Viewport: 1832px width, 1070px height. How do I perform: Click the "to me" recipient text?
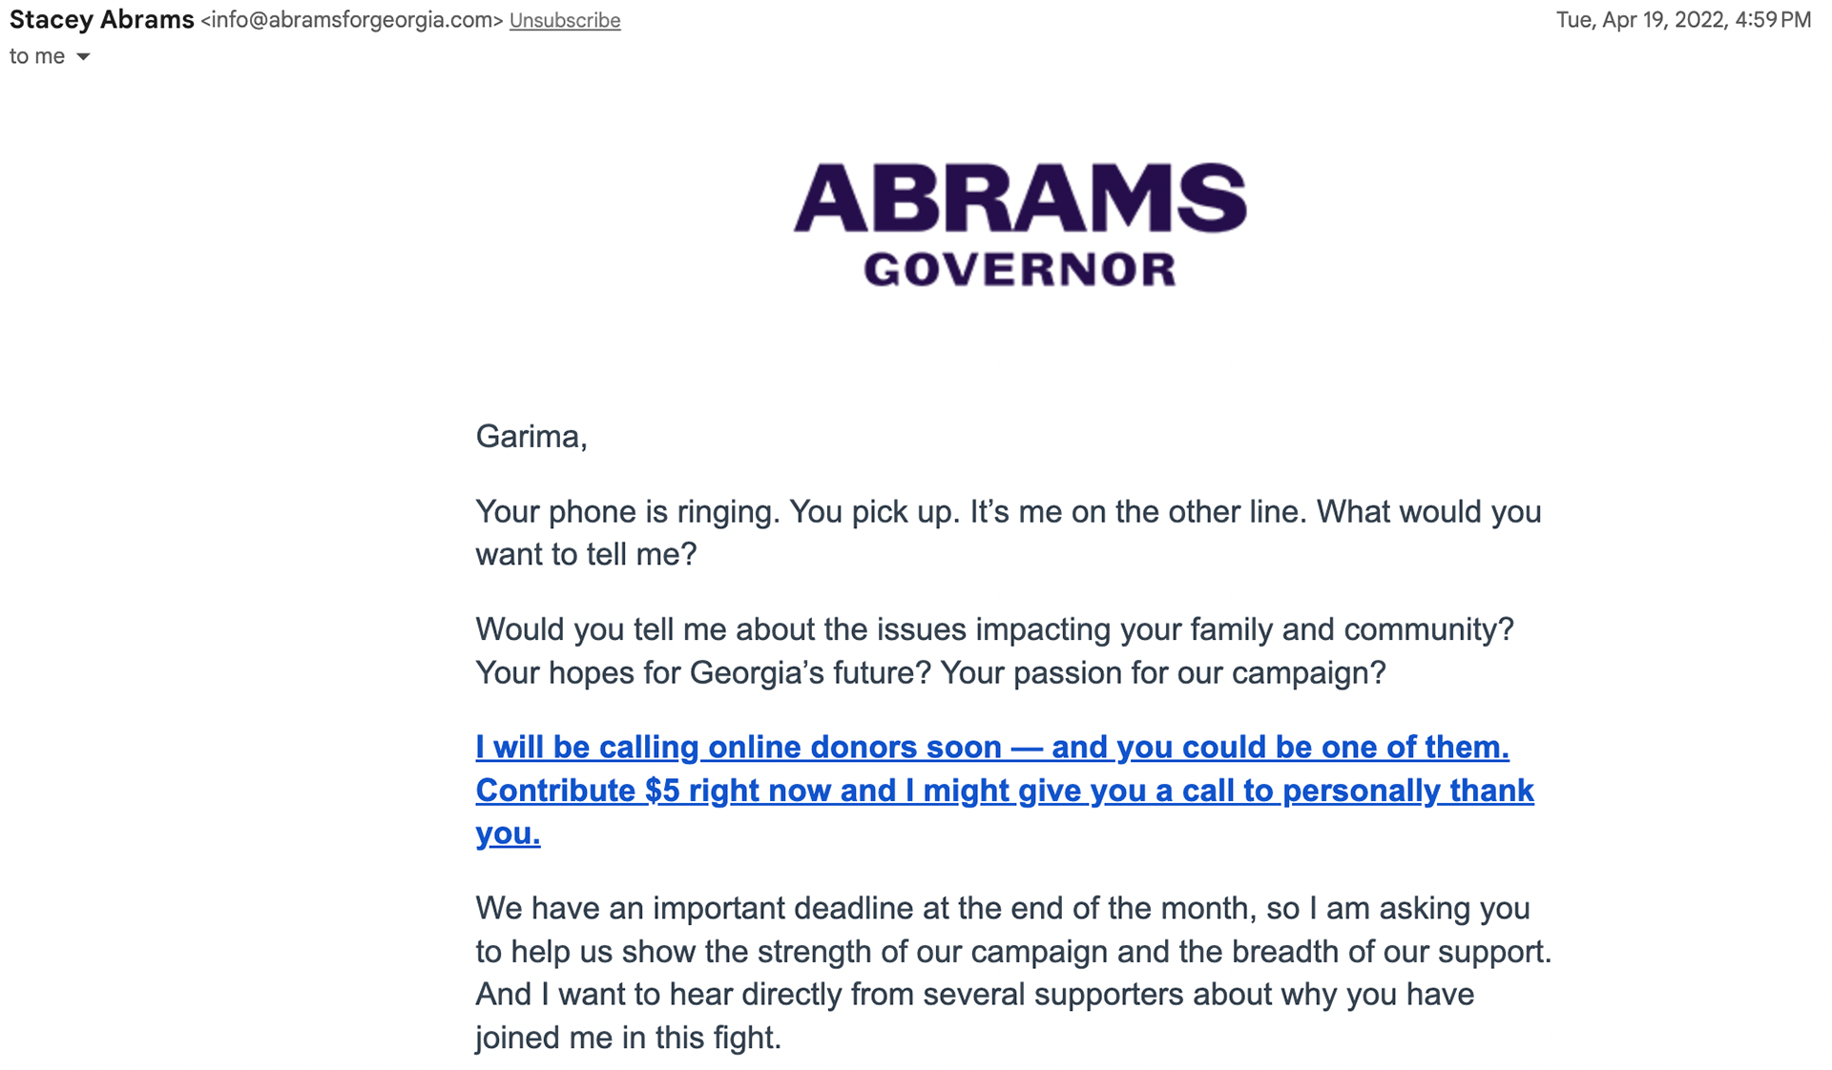tap(37, 57)
